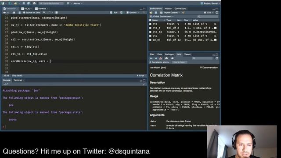Print the current file with the printer icon
Image resolution: width=281 pixels, height=158 pixels.
coord(34,4)
